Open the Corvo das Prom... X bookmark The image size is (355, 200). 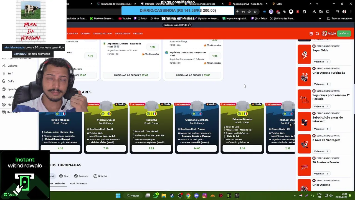coord(282,19)
